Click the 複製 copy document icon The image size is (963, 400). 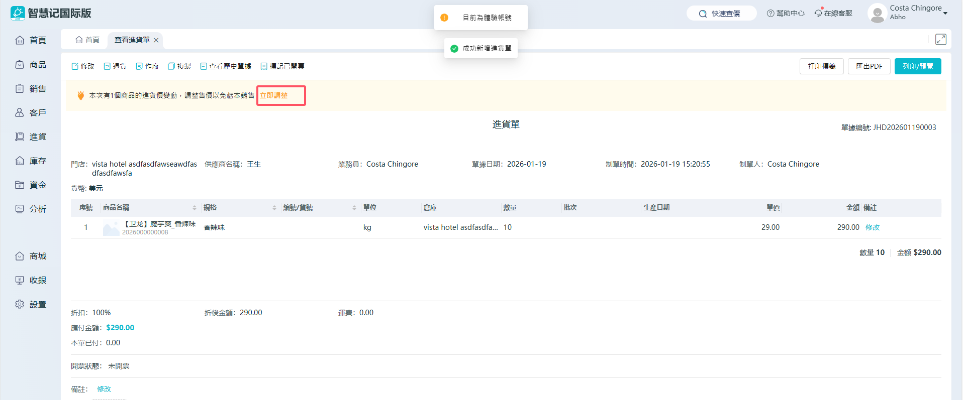pos(171,66)
